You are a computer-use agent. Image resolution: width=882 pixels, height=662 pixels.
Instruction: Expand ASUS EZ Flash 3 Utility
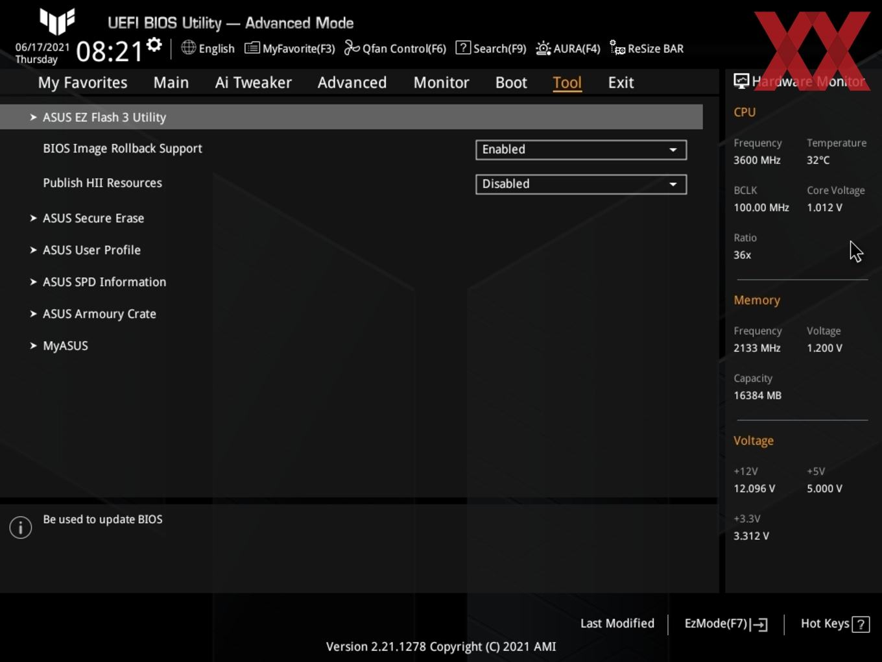tap(351, 117)
